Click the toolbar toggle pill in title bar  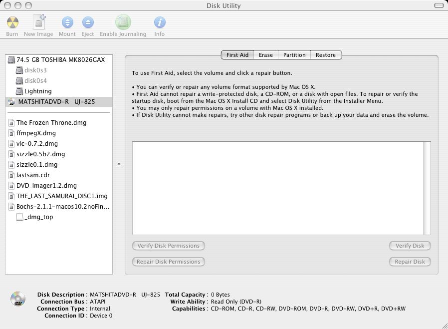click(439, 5)
